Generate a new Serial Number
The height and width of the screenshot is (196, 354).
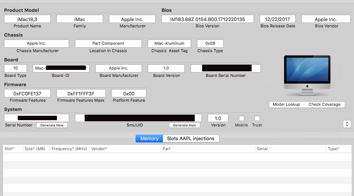52,125
